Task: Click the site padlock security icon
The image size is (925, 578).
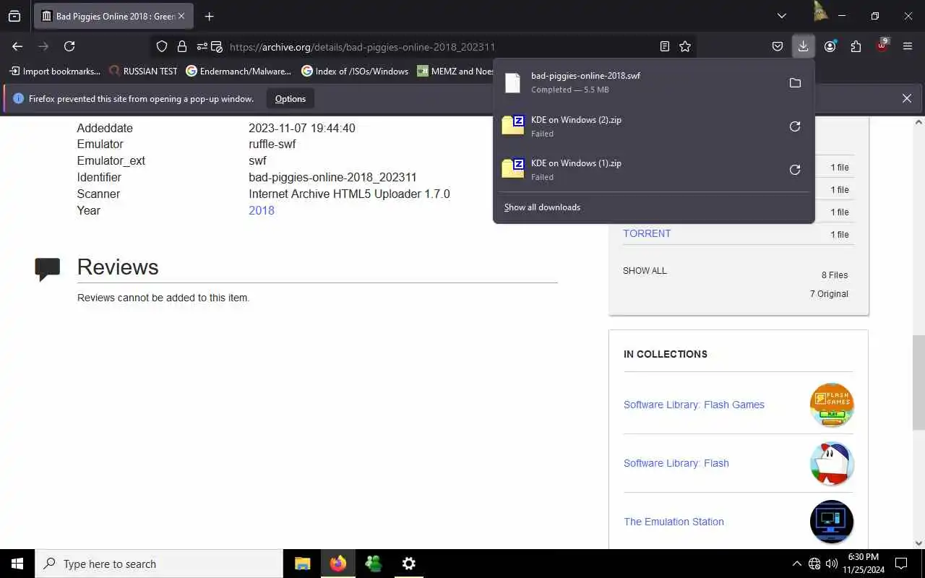Action: pos(182,46)
